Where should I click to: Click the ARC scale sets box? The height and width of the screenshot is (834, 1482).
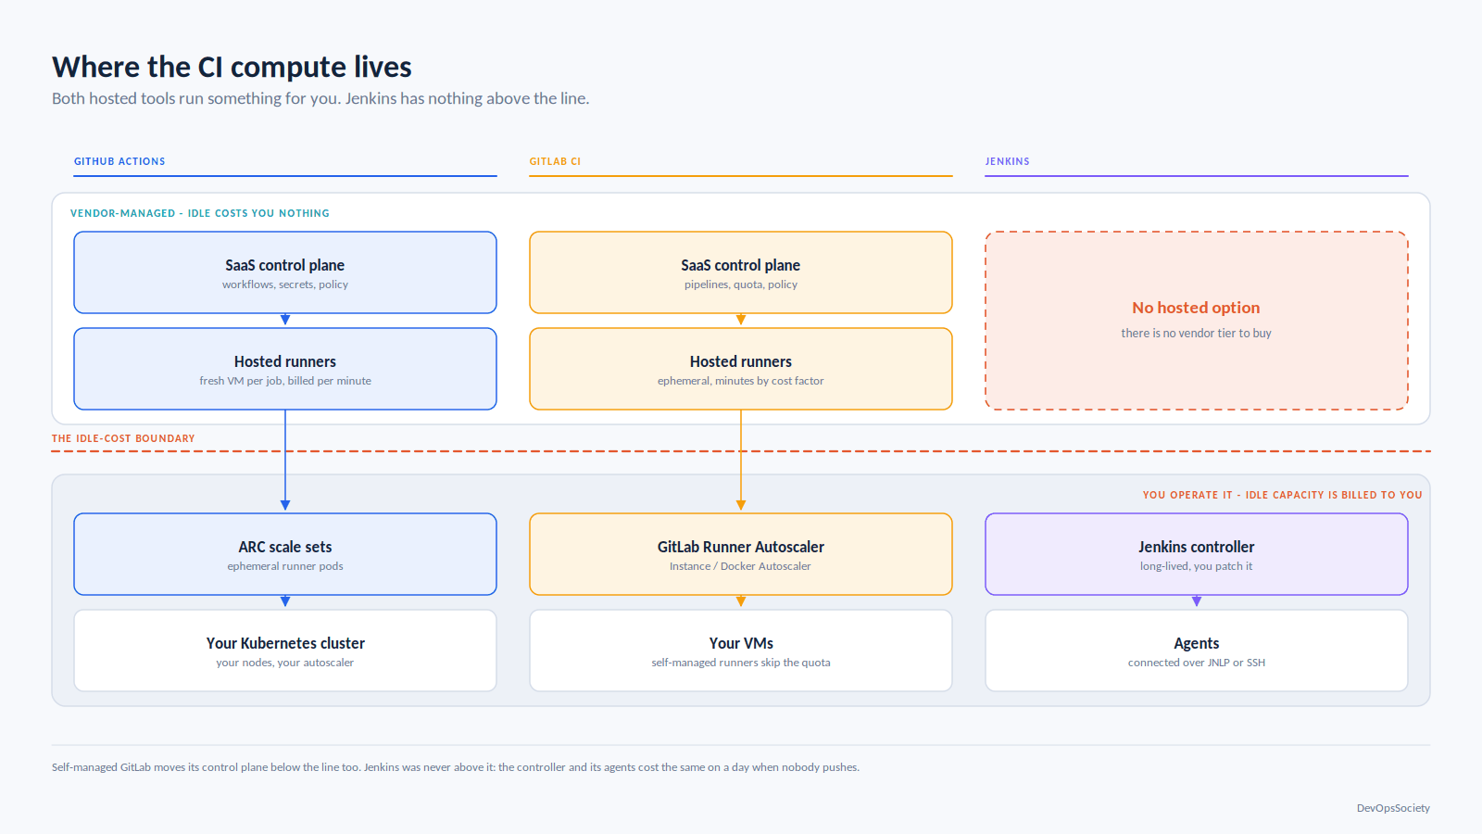[285, 554]
